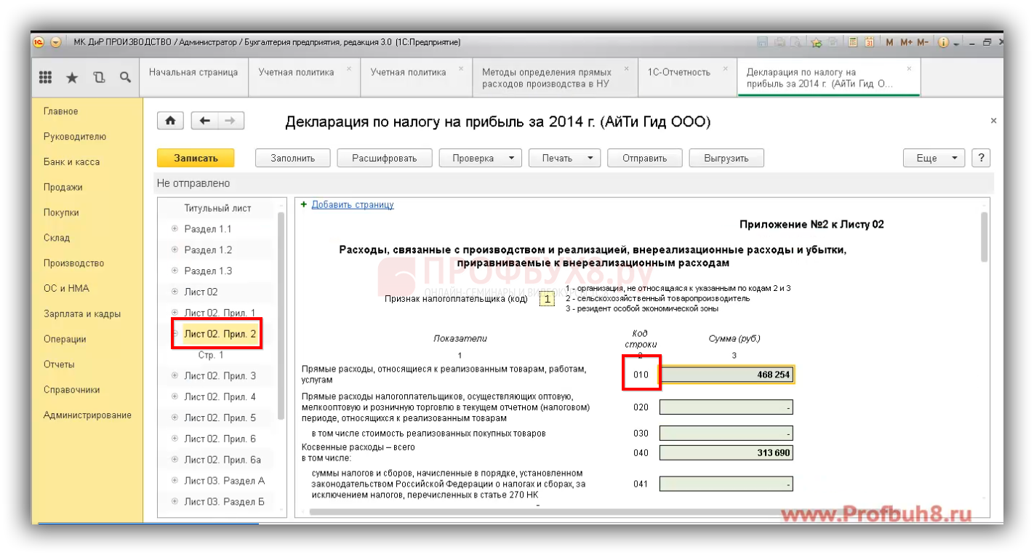The image size is (1034, 555).
Task: Expand the Лист 02. Прил. 3 node
Action: tap(175, 375)
